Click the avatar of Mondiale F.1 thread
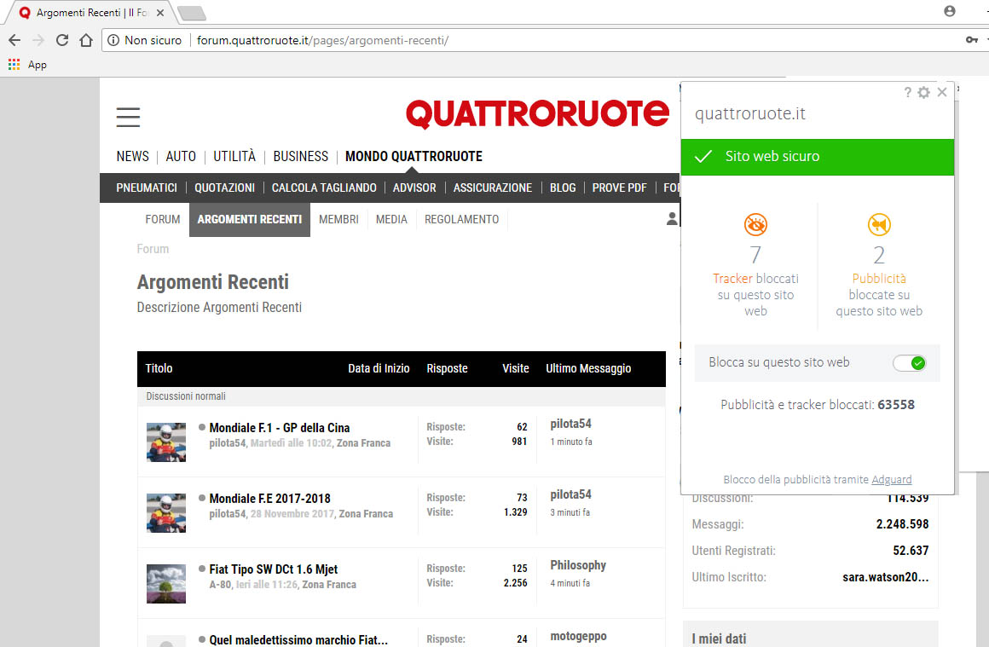This screenshot has height=647, width=989. tap(166, 442)
